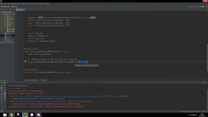
Task: Collapse all in Project panel toolbar
Action: (x=8, y=9)
